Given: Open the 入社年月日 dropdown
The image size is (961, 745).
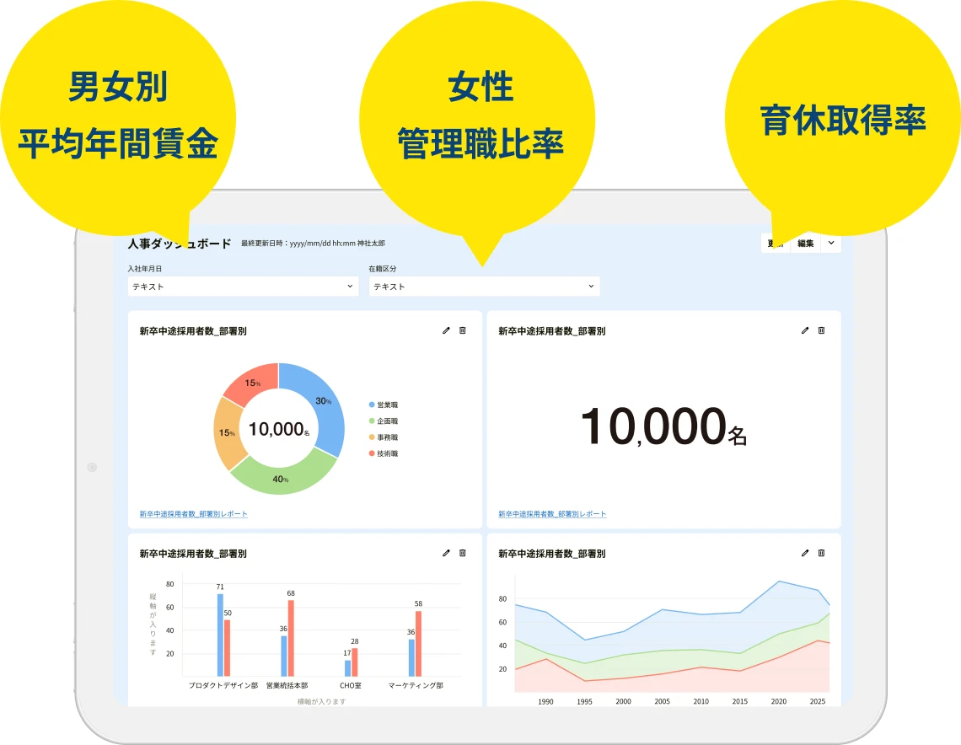Looking at the screenshot, I should click(244, 286).
